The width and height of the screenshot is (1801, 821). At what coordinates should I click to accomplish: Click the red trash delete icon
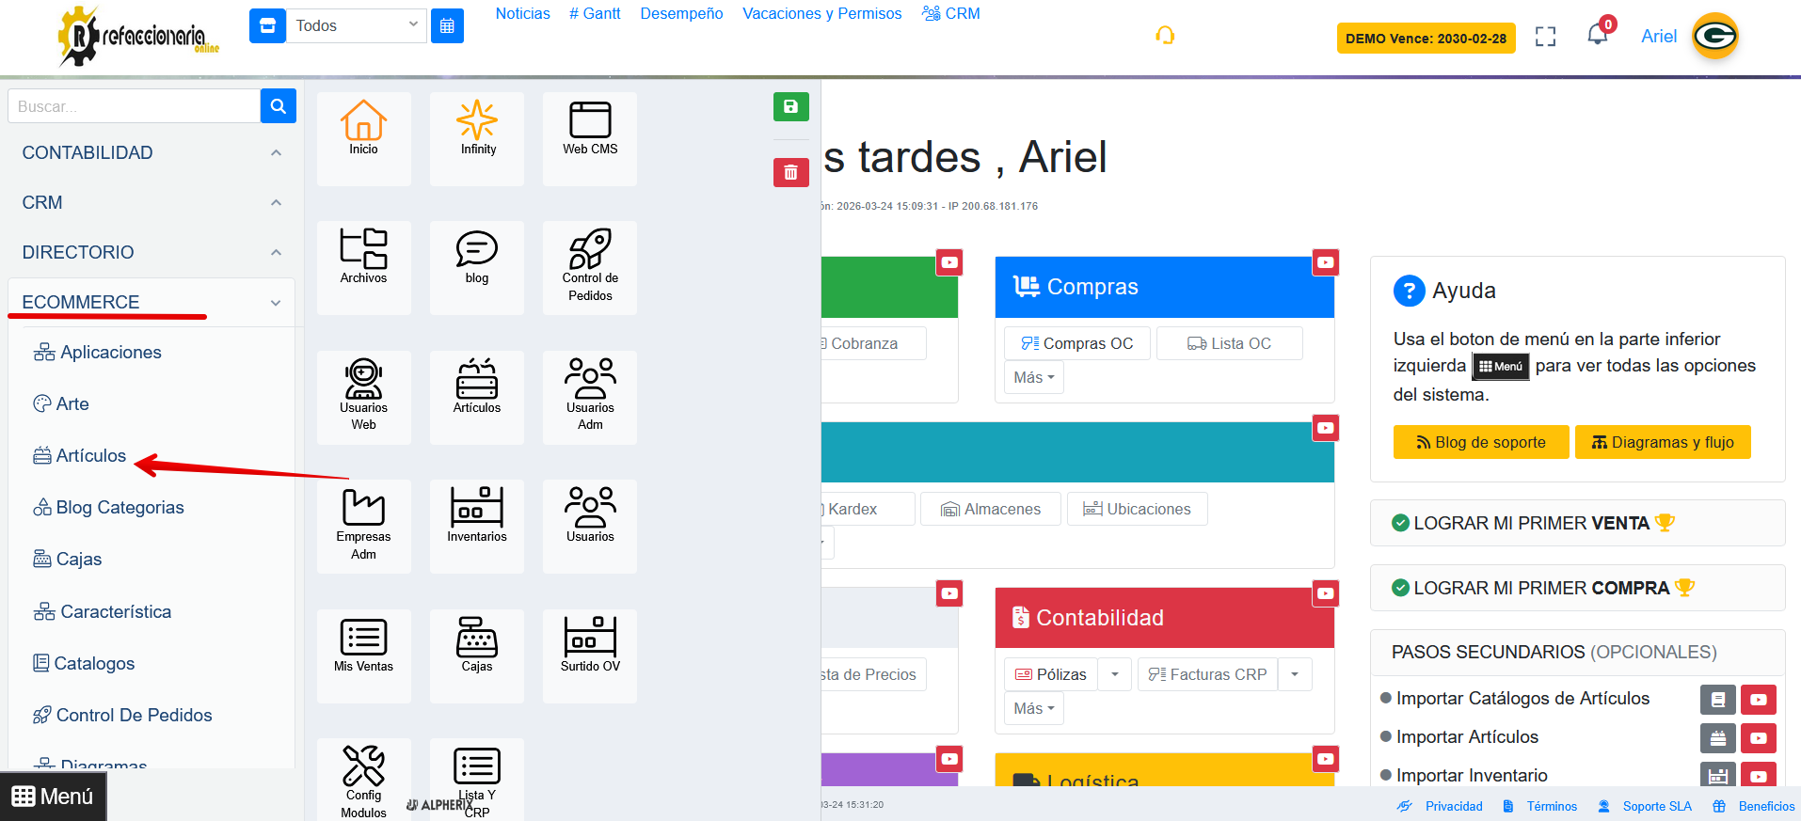coord(790,172)
